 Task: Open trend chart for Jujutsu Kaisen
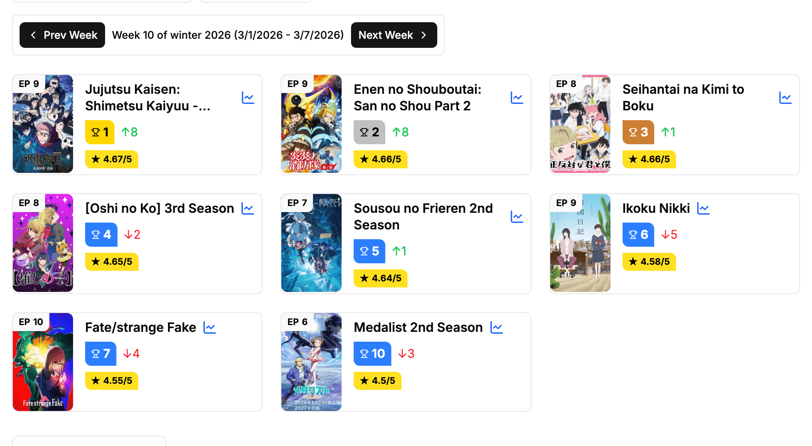[x=248, y=98]
